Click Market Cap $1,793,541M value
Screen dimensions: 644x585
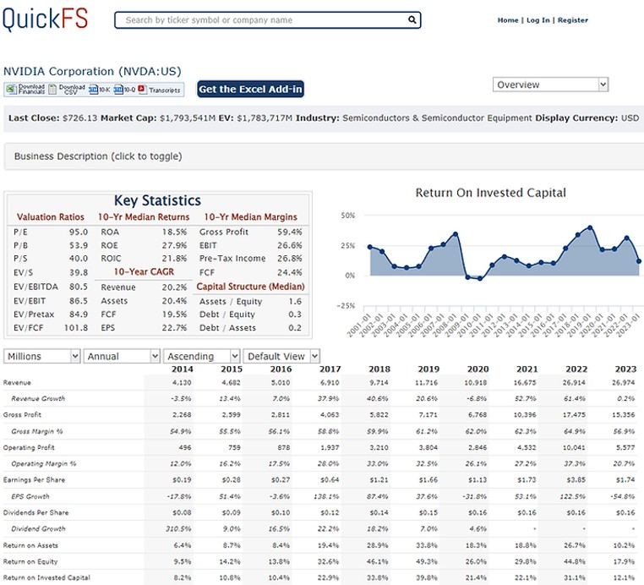coord(188,118)
